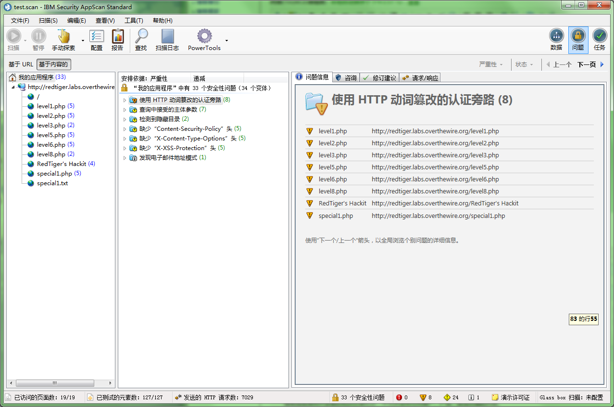Expand 查询中接受的主体参数 issue group
614x407 pixels.
click(x=125, y=110)
